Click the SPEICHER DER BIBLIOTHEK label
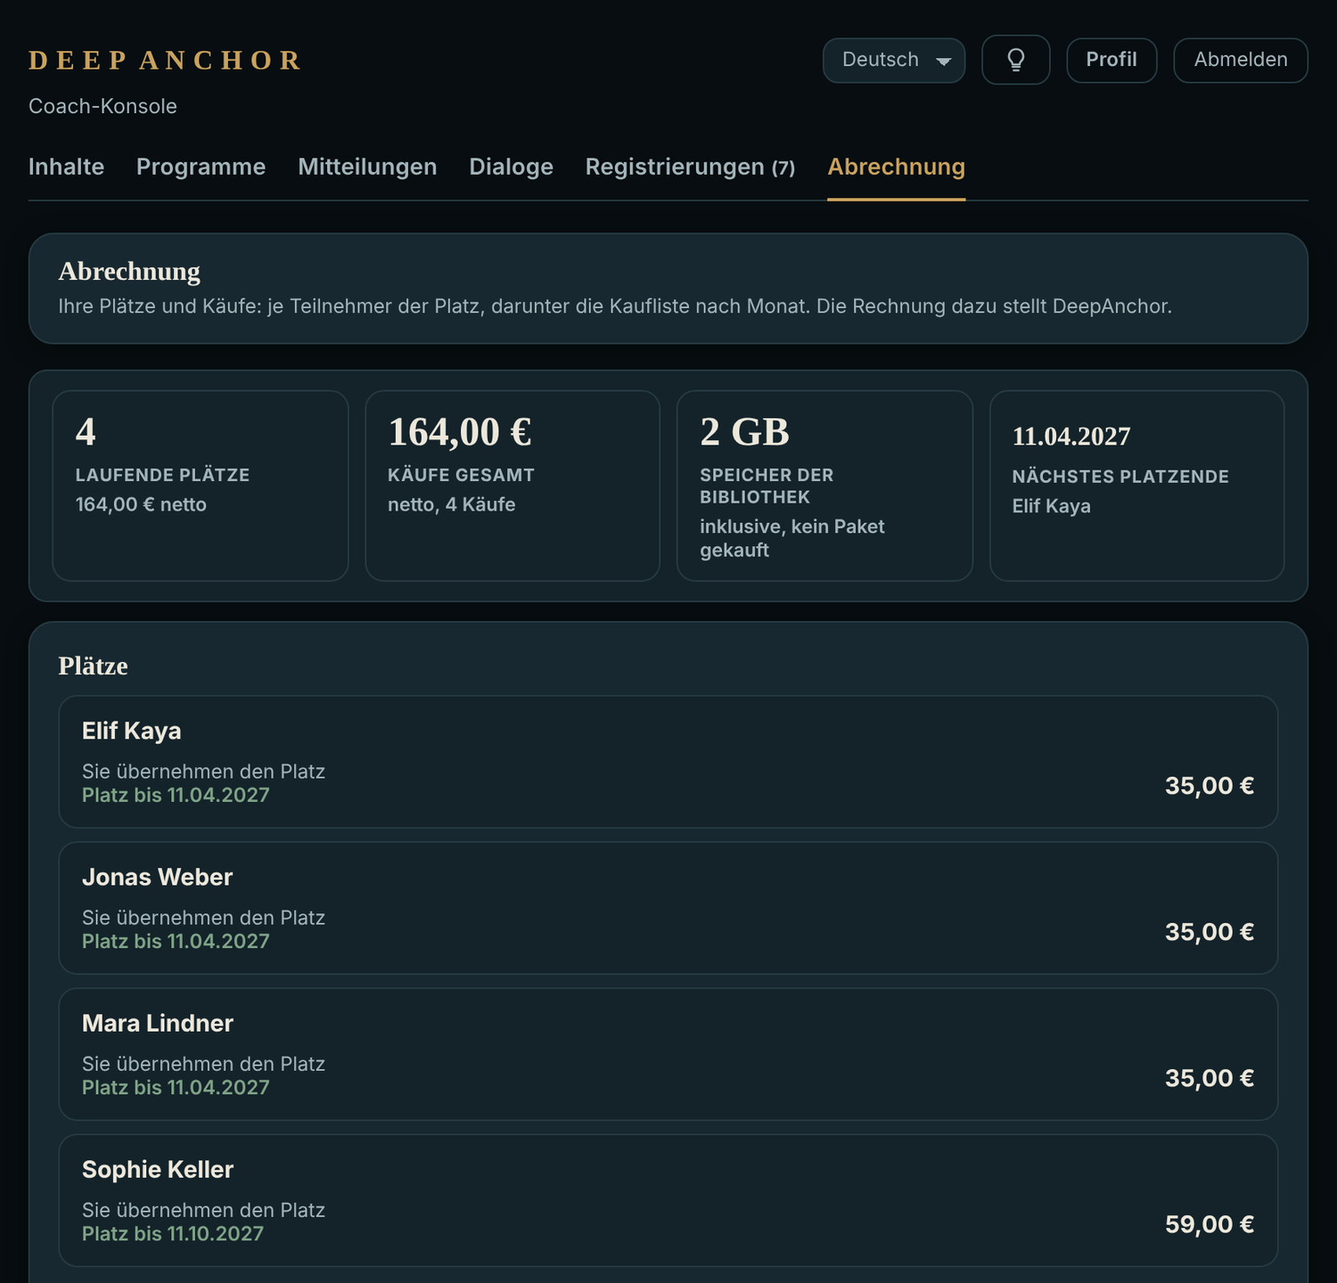The image size is (1337, 1283). (767, 486)
